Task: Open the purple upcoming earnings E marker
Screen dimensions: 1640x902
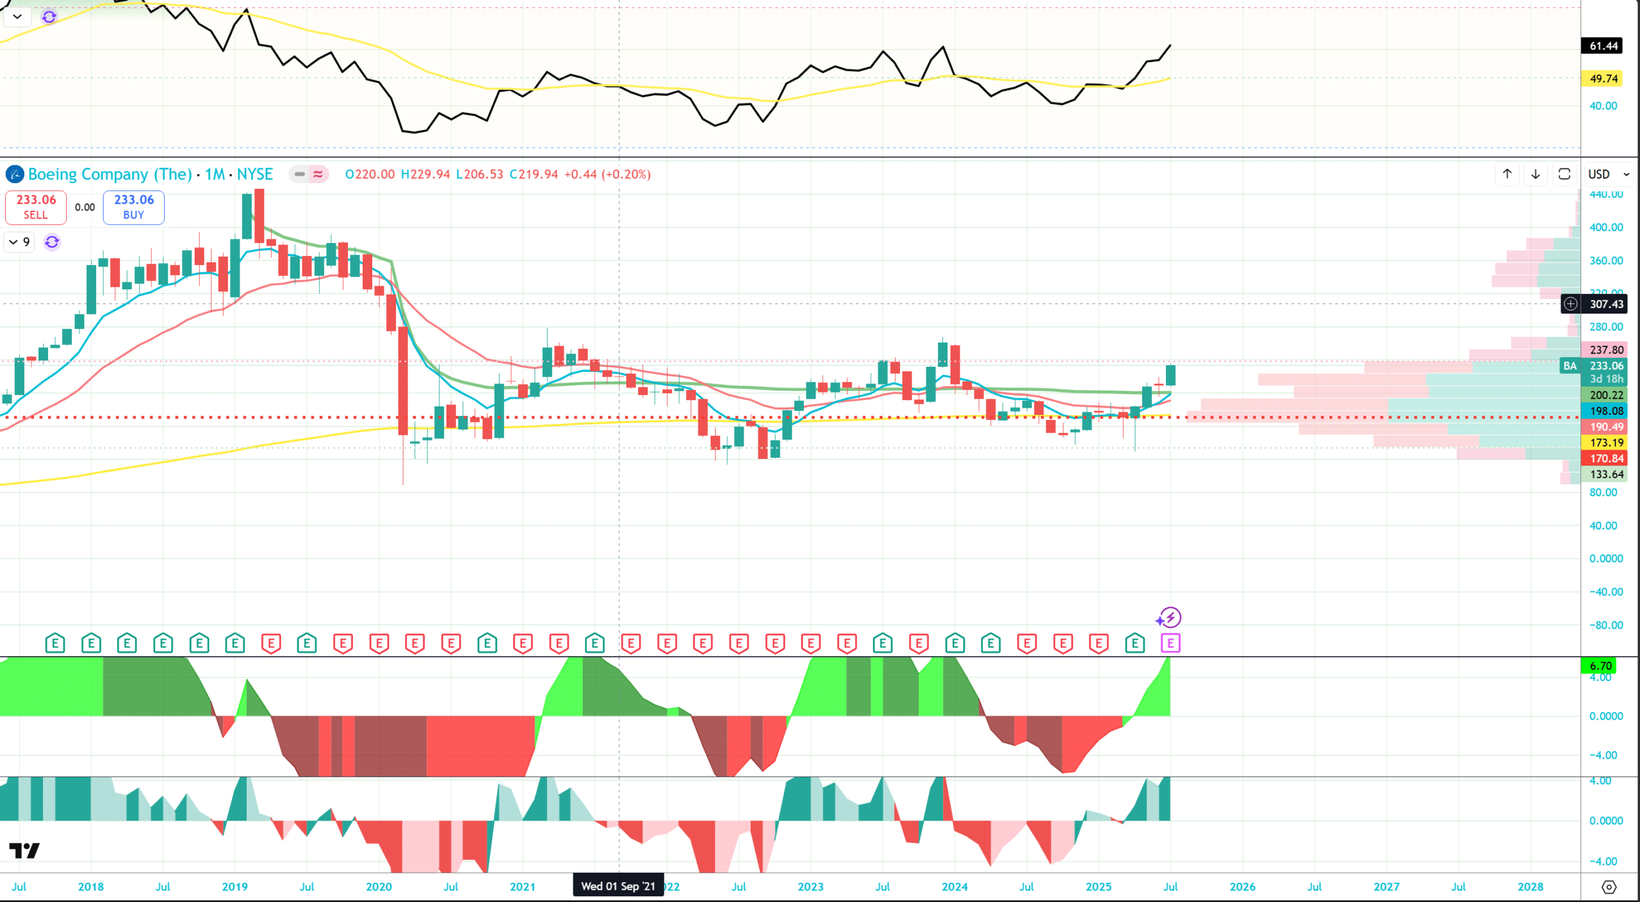Action: tap(1170, 643)
